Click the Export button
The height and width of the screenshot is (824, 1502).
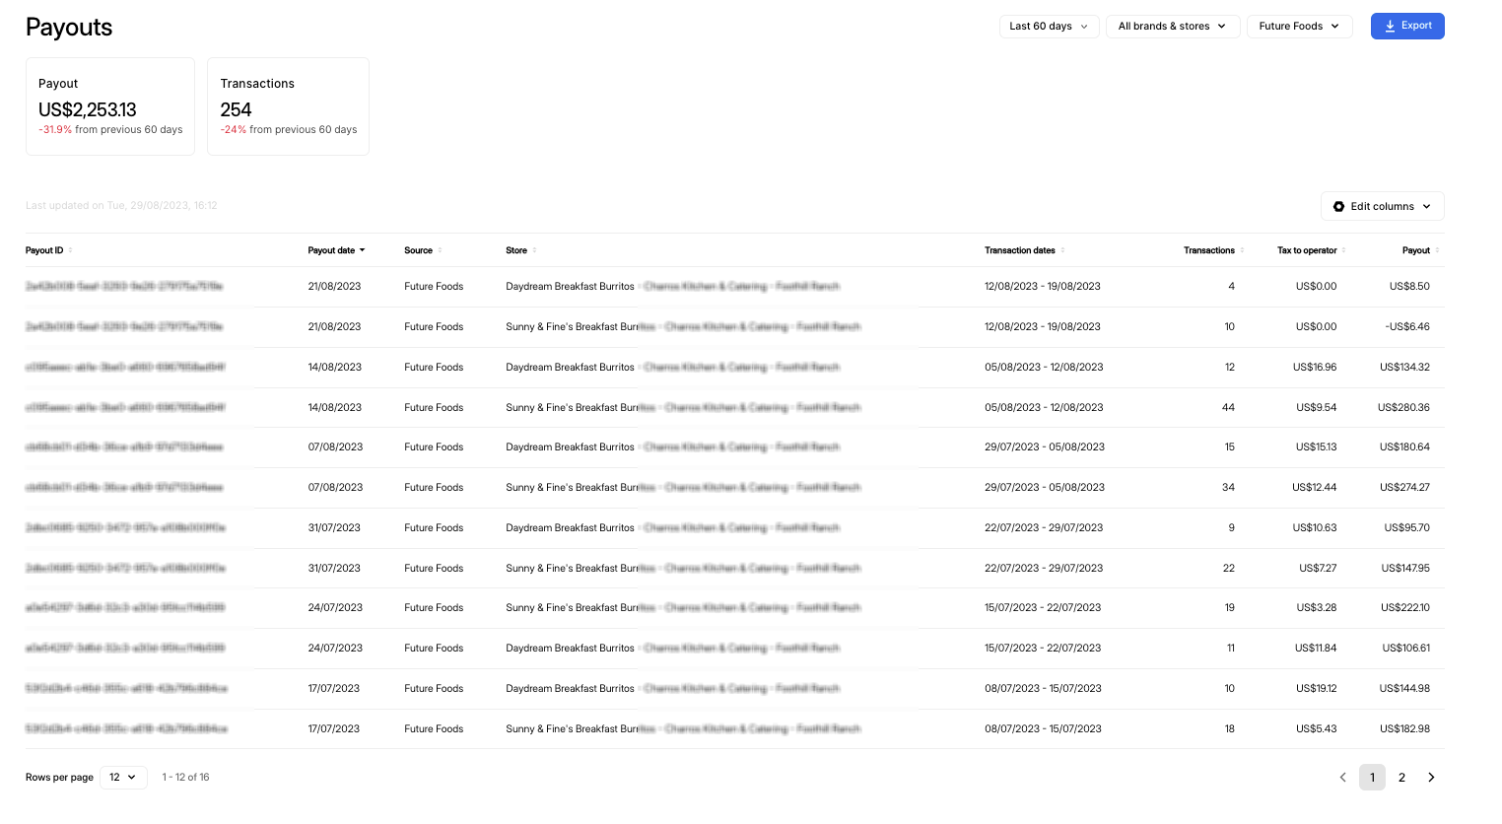[x=1406, y=27]
